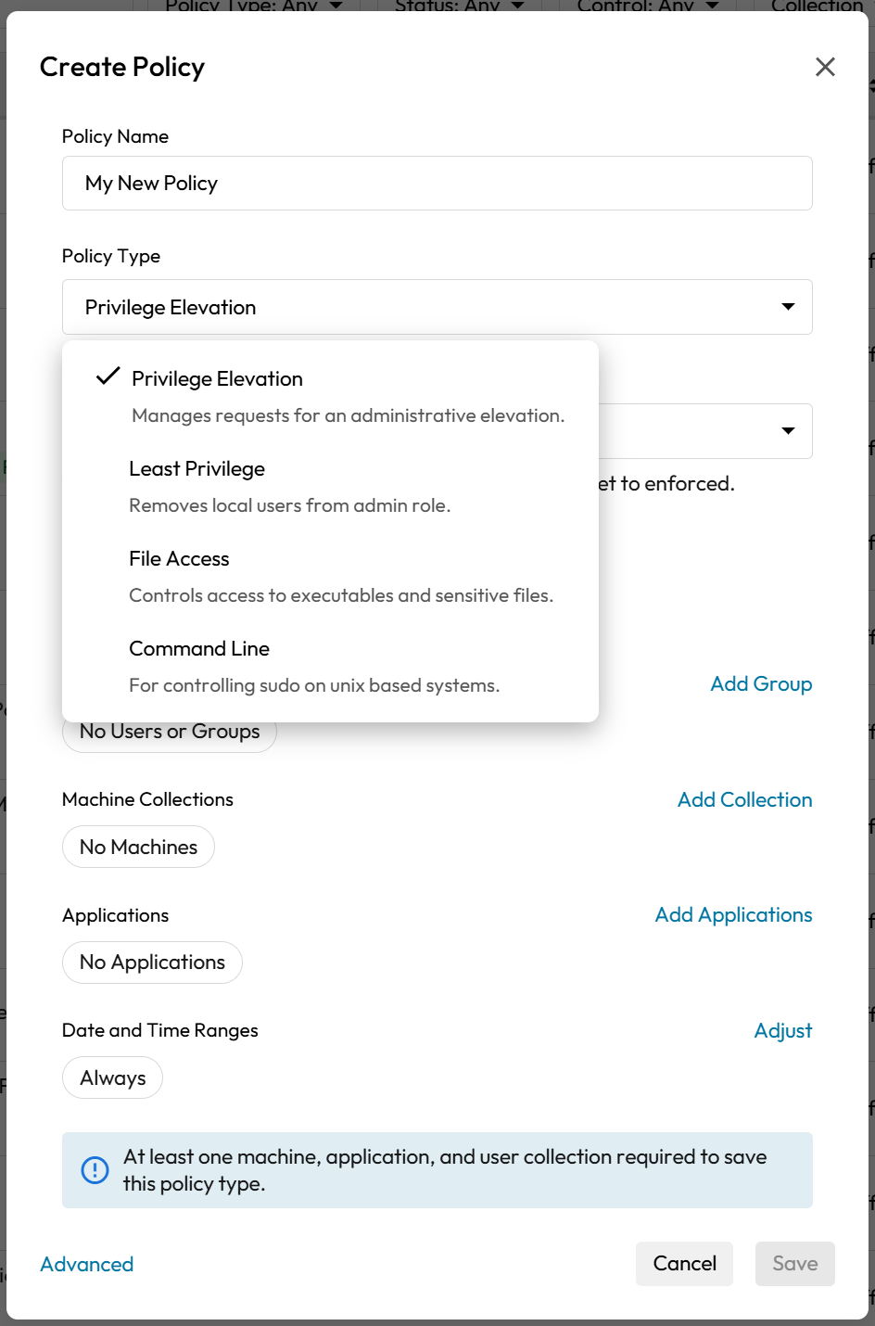The image size is (875, 1326).
Task: Click the Save button
Action: click(794, 1264)
